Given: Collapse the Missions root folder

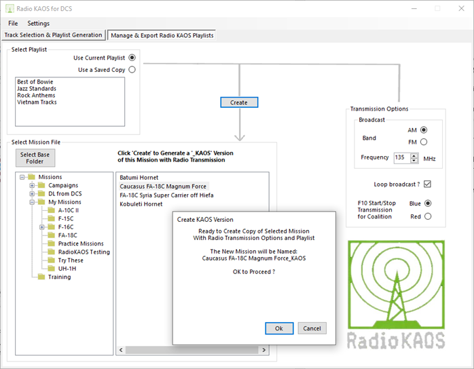Looking at the screenshot, I should click(x=22, y=177).
